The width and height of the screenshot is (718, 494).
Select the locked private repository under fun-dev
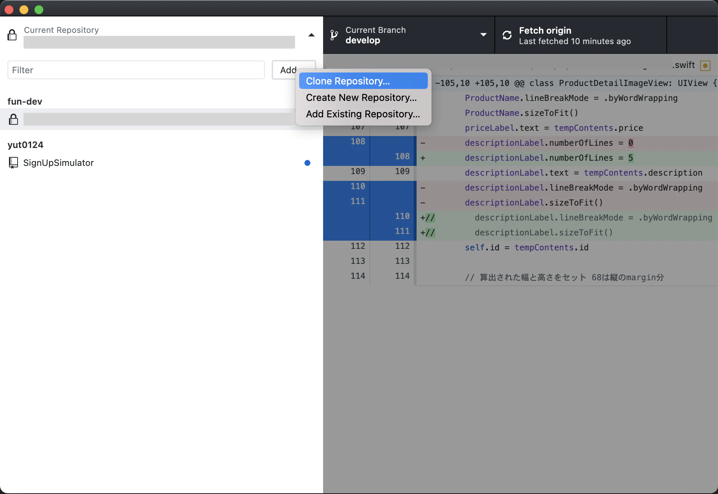point(161,119)
